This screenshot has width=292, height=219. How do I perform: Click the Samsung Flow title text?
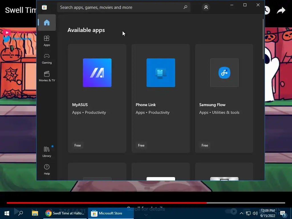coord(212,105)
